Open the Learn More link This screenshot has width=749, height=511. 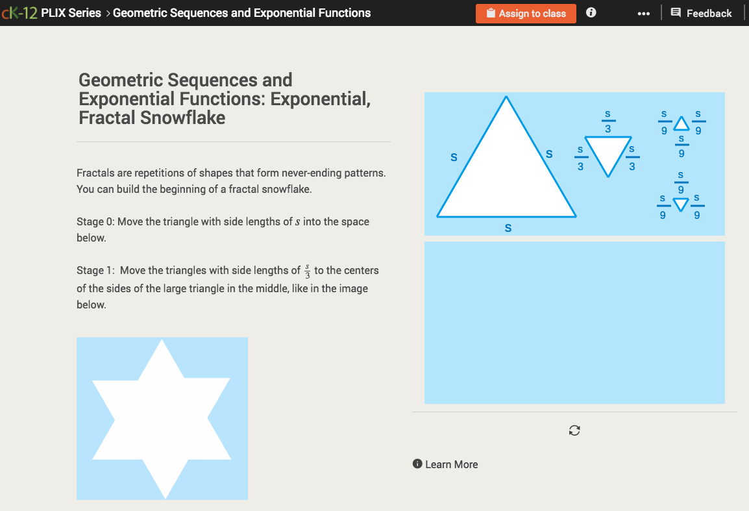[451, 464]
